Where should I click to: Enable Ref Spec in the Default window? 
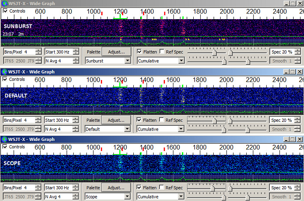pos(162,120)
